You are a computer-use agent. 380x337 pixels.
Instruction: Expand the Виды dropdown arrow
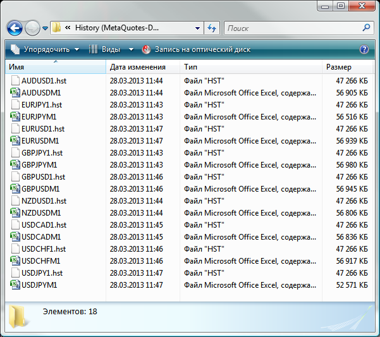pyautogui.click(x=131, y=50)
